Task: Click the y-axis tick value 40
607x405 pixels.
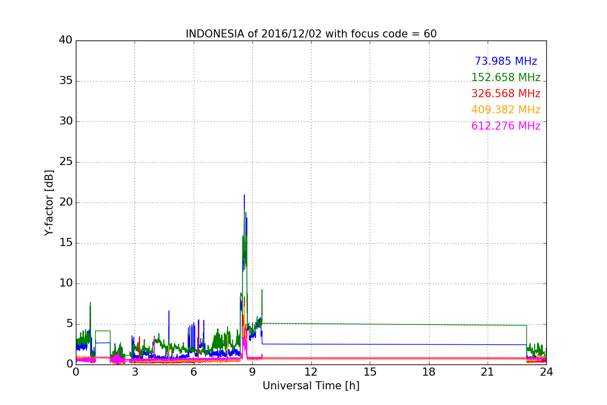Action: click(x=66, y=40)
